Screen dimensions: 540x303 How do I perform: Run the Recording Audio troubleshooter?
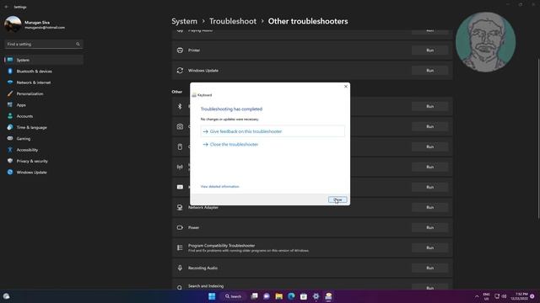tap(429, 268)
